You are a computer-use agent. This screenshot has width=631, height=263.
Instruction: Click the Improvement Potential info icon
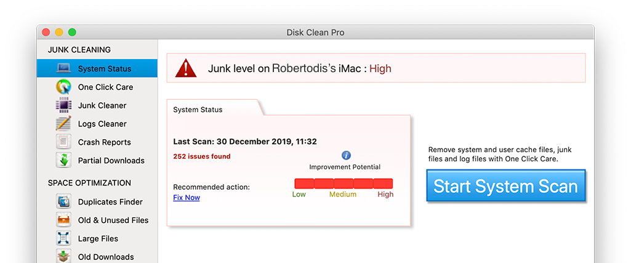(346, 155)
